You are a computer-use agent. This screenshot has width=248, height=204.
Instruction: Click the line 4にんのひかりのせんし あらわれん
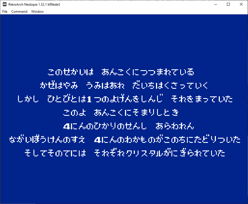128,126
